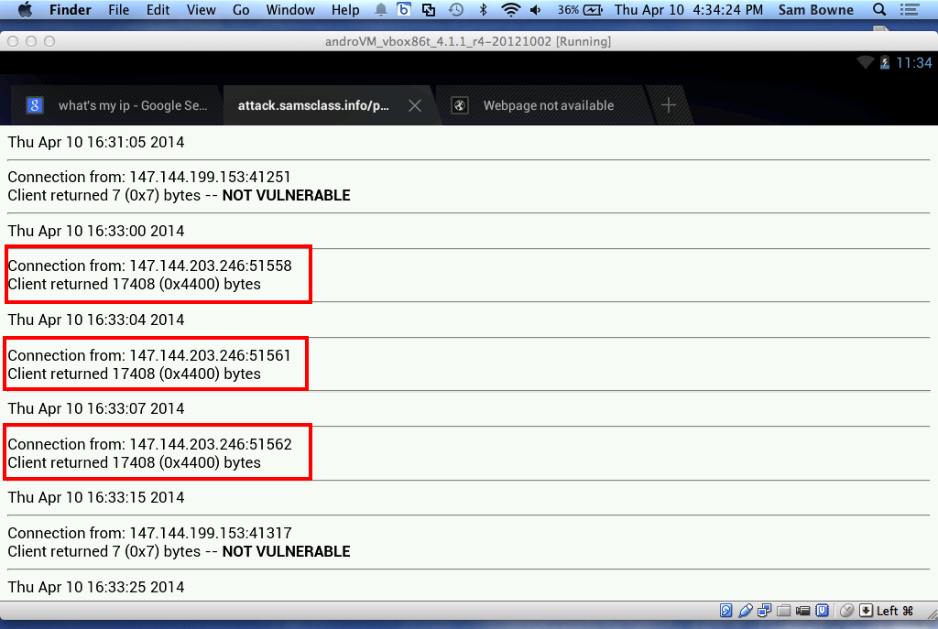Click 'Connection from: 147.144.203.246:51562' line
The width and height of the screenshot is (938, 629).
click(x=149, y=444)
